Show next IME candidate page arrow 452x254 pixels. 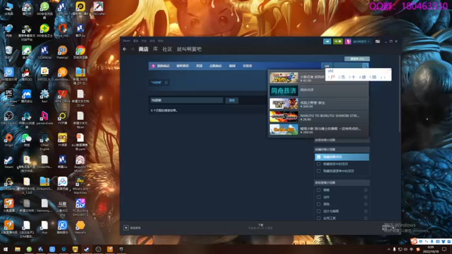385,77
